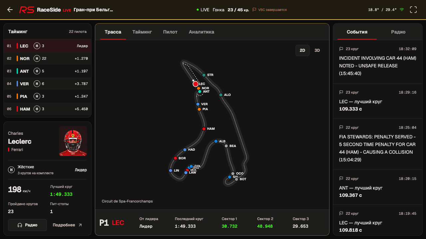Click the teal ANT team color bar
This screenshot has width=426, height=239.
[x=17, y=71]
